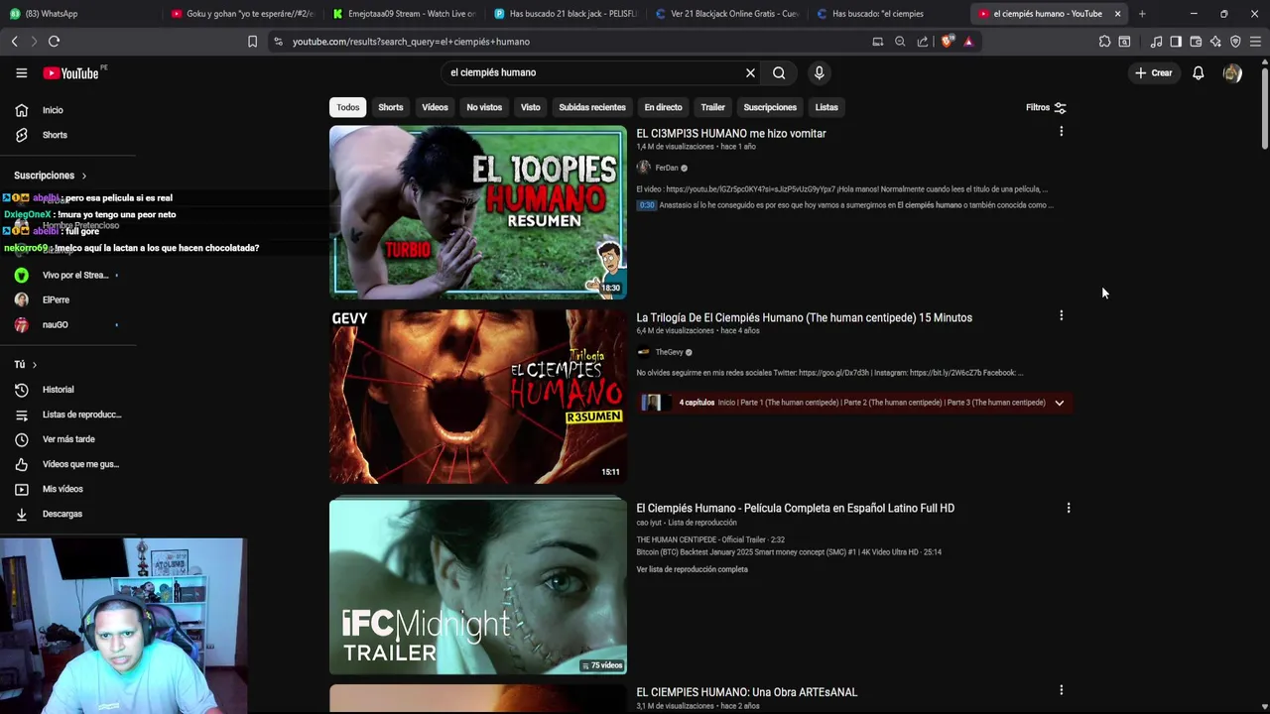Close the el ciempiés humano YouTube tab

pyautogui.click(x=1117, y=14)
